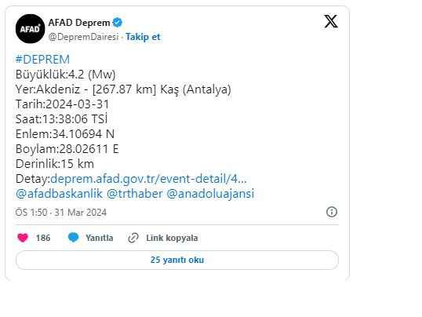
Task: Open the @DepremDairesi handle
Action: (x=83, y=37)
